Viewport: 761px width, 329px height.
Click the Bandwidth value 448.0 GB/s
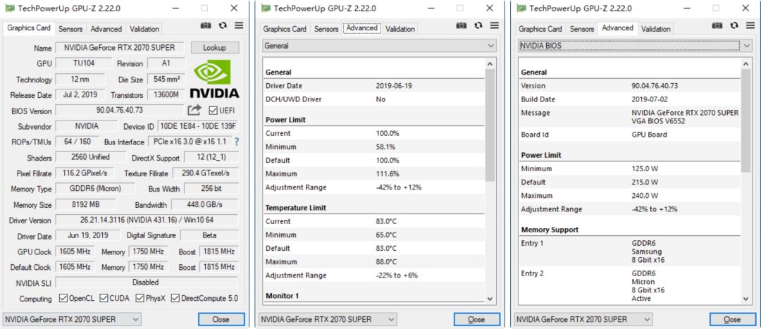tap(204, 204)
